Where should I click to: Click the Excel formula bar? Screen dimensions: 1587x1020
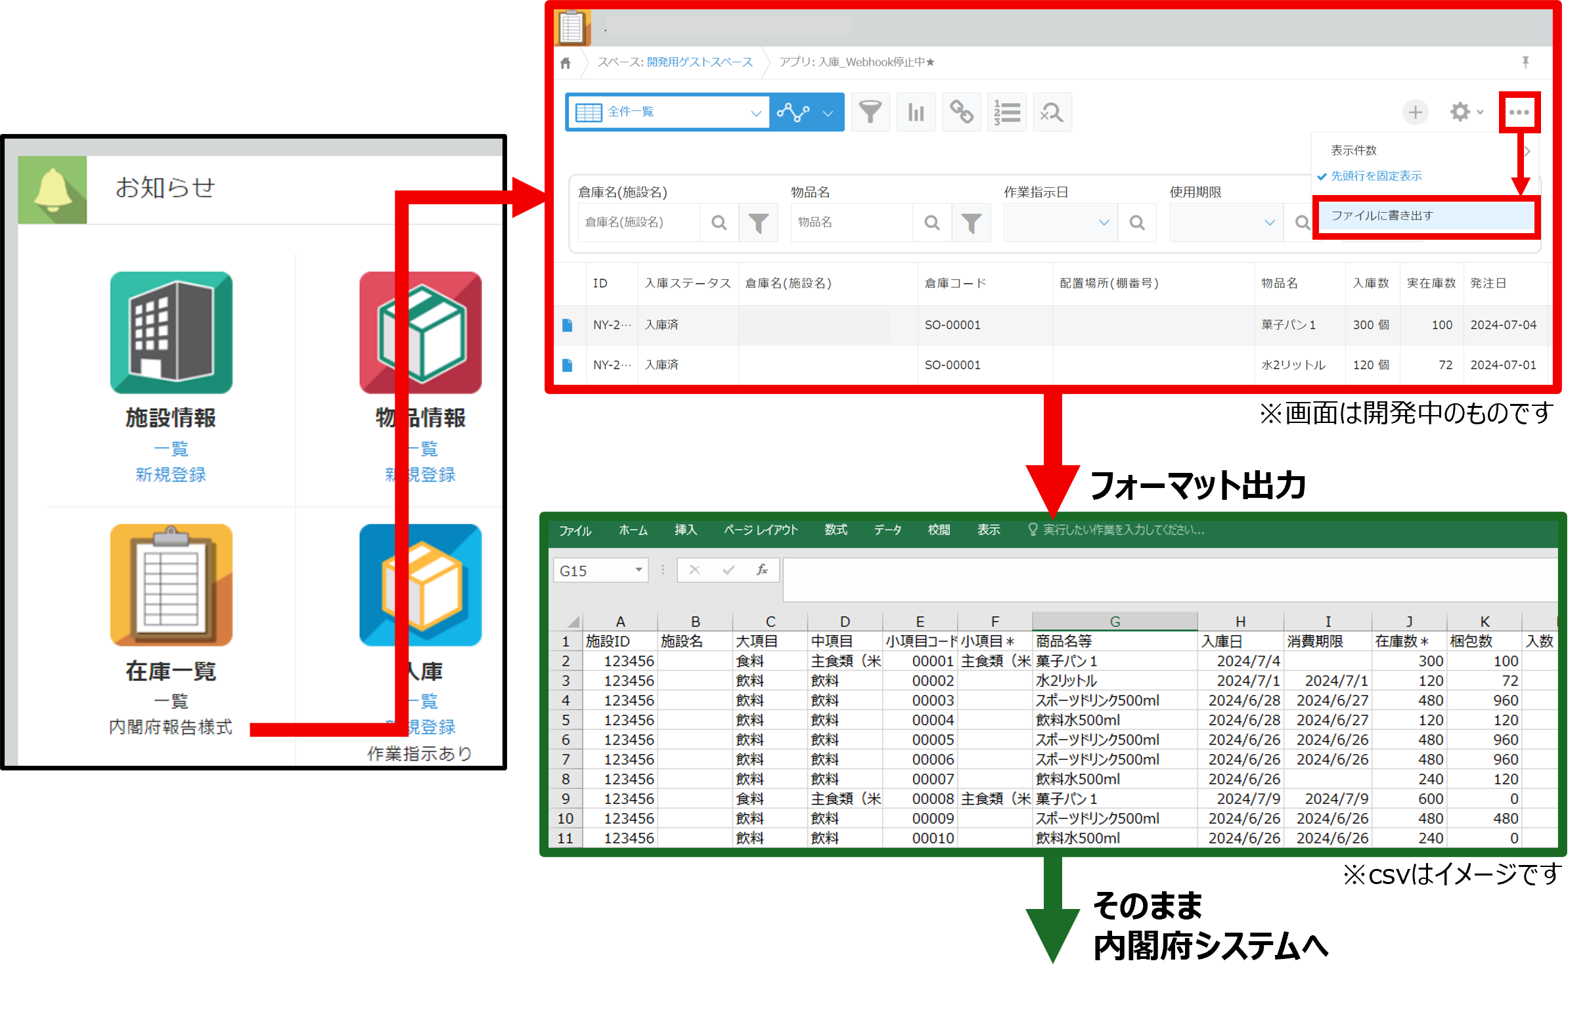click(1169, 579)
